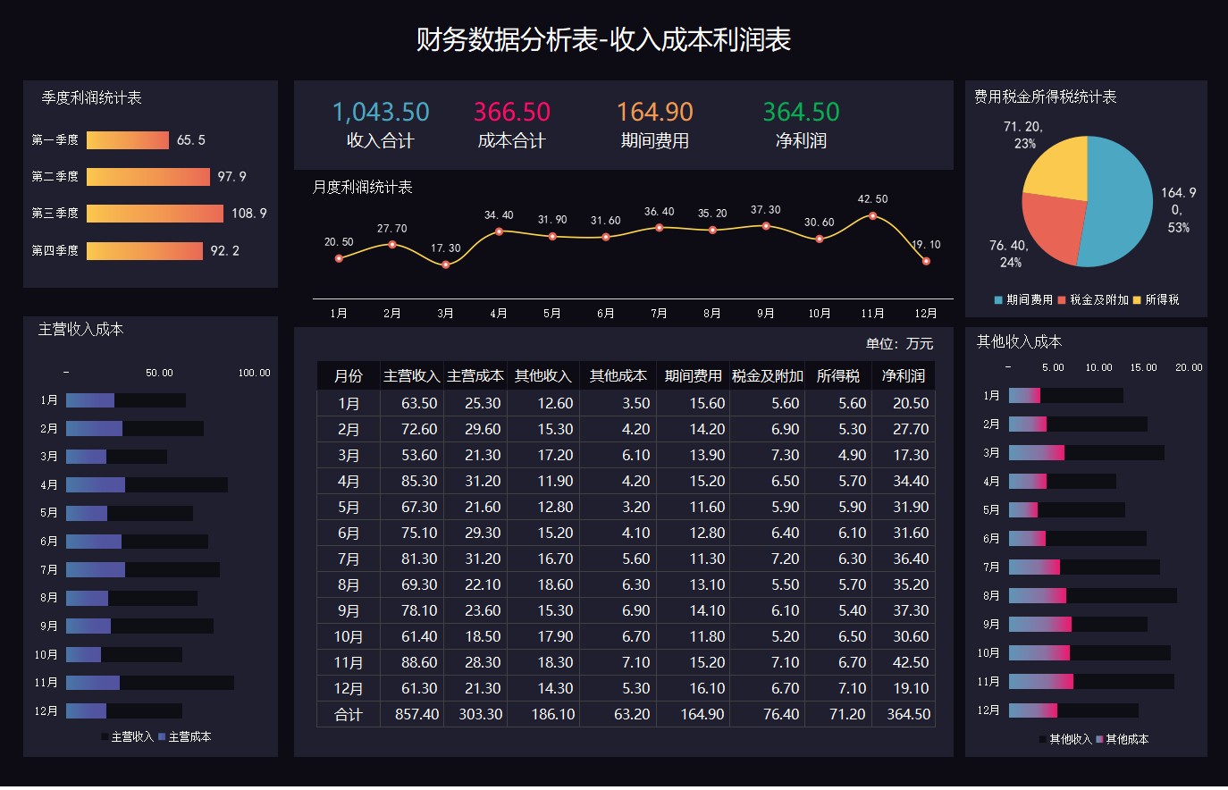The width and height of the screenshot is (1228, 790).
Task: Click the 1月 bar in 其他收入成本 chart
Action: [1064, 394]
